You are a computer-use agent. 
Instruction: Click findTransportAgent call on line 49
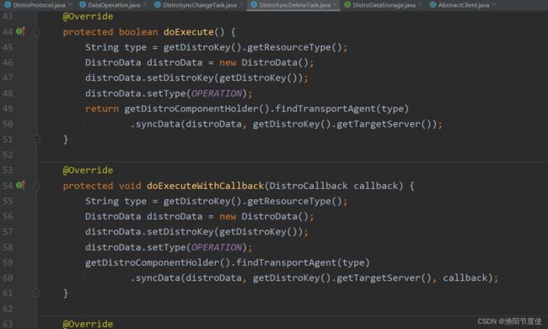pyautogui.click(x=325, y=109)
